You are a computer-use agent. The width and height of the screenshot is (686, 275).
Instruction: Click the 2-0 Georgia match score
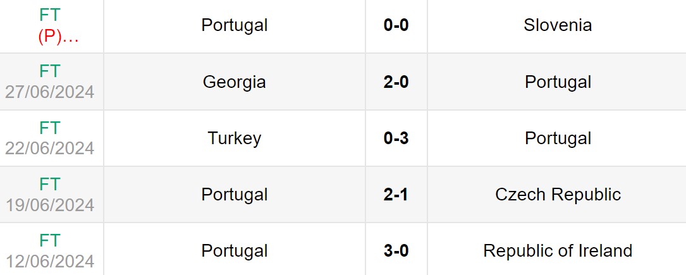pyautogui.click(x=396, y=82)
